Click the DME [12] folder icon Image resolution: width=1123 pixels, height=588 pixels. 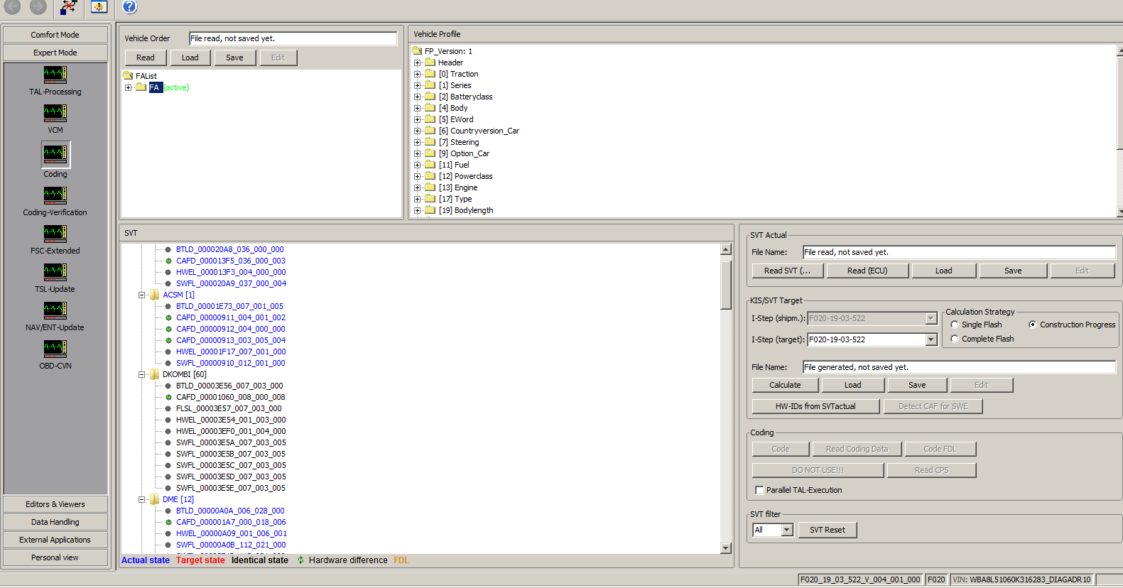(154, 499)
